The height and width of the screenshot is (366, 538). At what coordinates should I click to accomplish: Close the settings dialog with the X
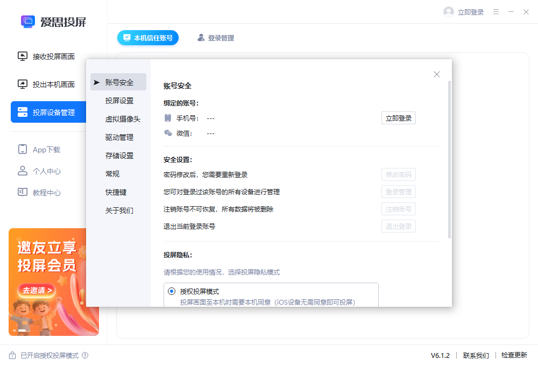(x=436, y=74)
